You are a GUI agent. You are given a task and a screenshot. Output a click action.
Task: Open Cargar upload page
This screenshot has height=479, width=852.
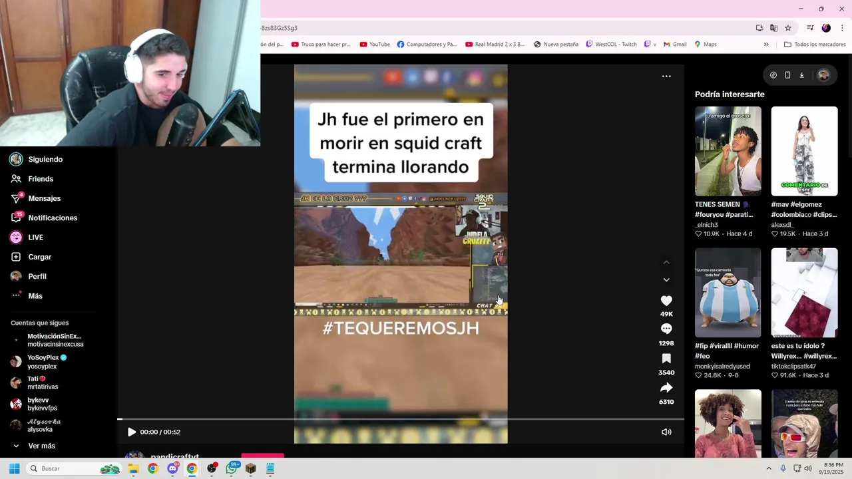31,257
